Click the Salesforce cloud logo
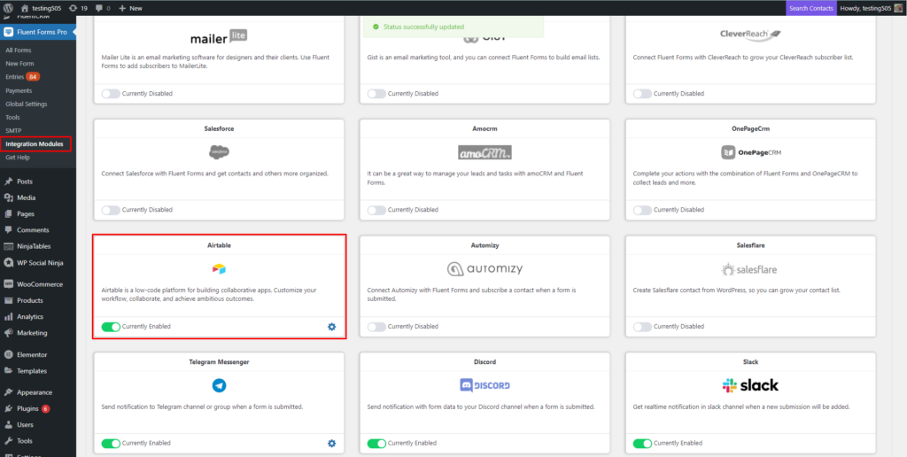 coord(219,152)
